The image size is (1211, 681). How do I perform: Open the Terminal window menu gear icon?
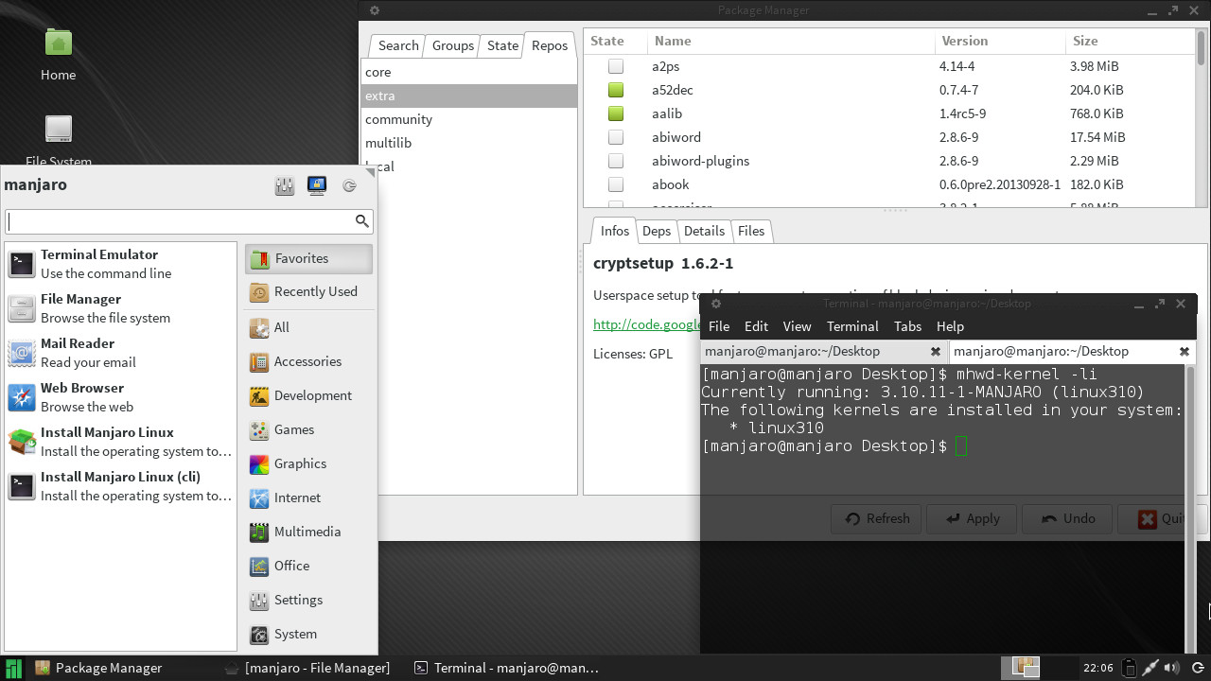pyautogui.click(x=716, y=304)
